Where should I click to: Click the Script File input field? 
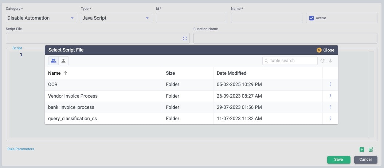click(98, 38)
